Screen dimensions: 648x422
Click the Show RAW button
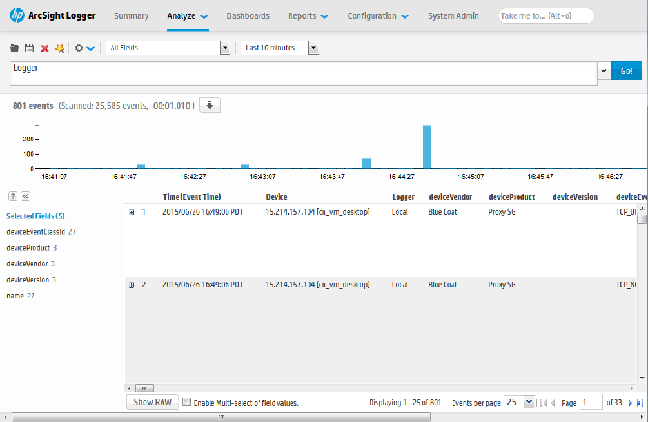click(153, 402)
